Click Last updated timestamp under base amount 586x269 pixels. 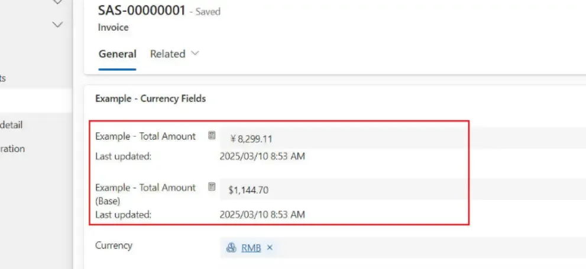(x=262, y=215)
